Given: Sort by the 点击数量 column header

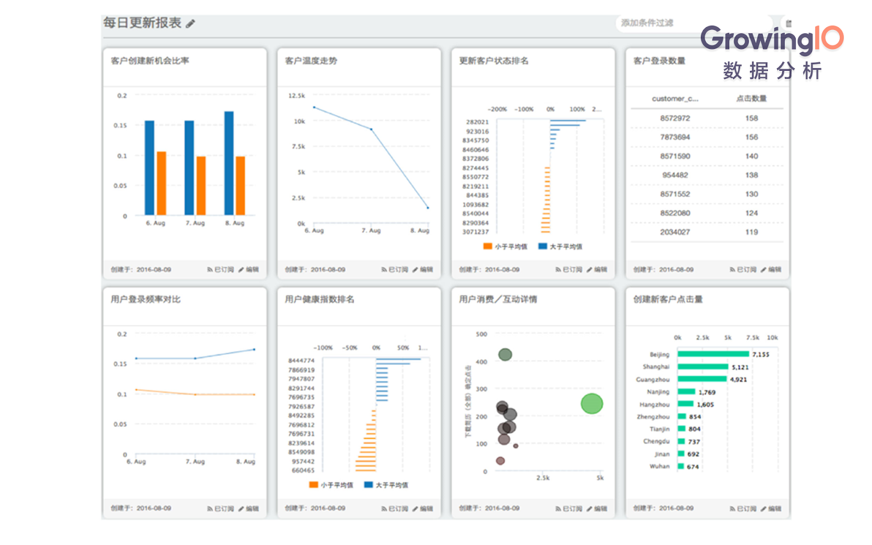Looking at the screenshot, I should [x=752, y=99].
